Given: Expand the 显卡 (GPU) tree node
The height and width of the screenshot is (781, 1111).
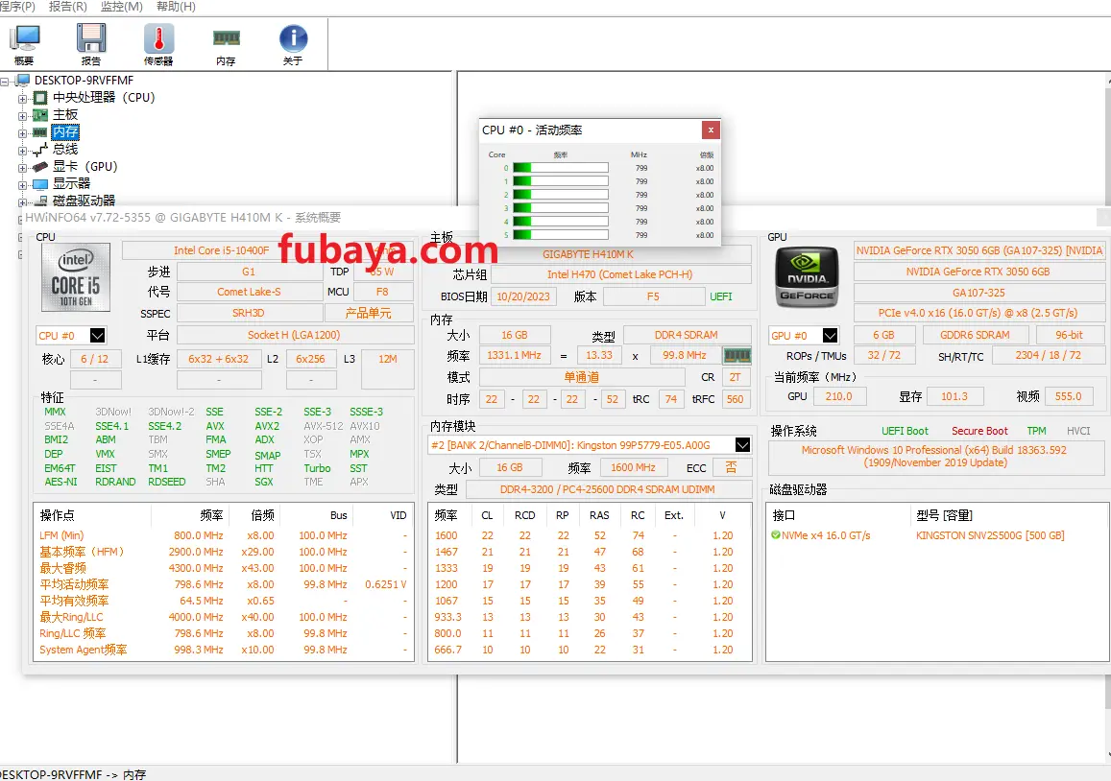Looking at the screenshot, I should tap(23, 167).
